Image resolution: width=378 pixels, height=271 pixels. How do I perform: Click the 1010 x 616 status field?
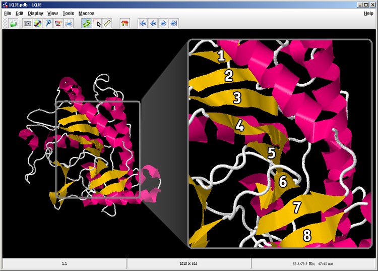pyautogui.click(x=188, y=263)
